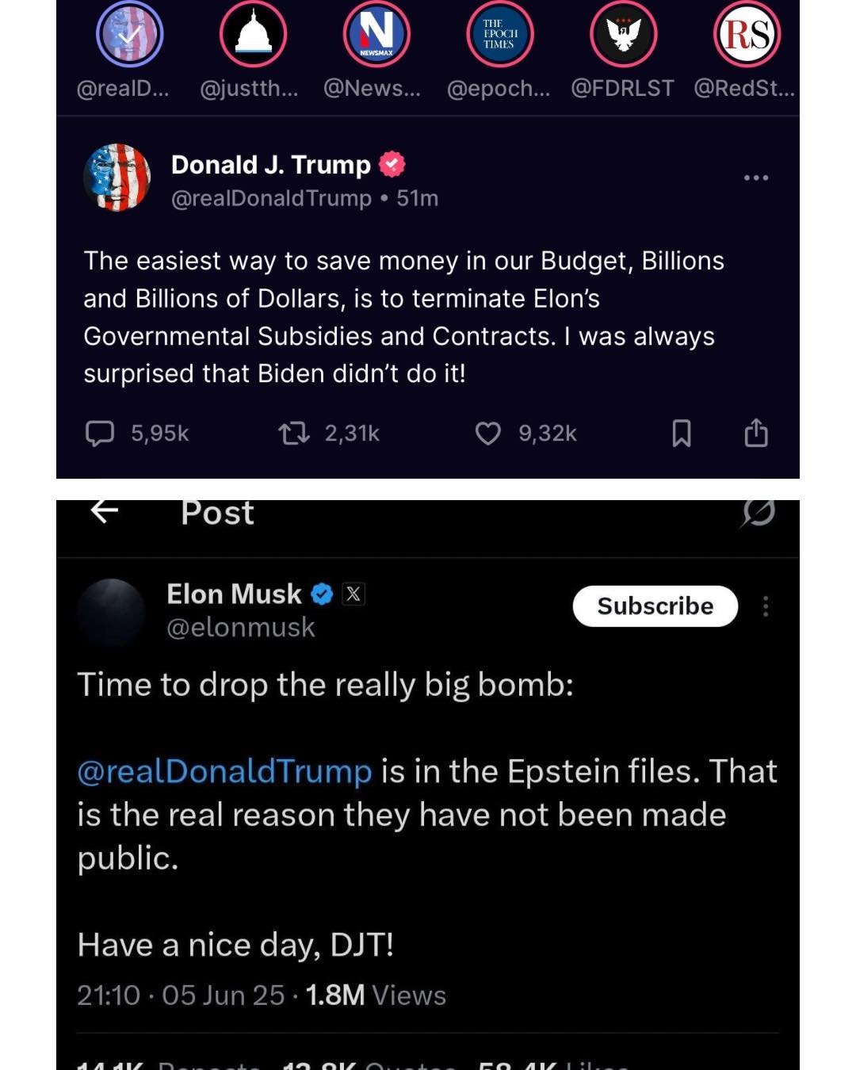856x1070 pixels.
Task: Like Trump's post with heart icon
Action: point(487,434)
